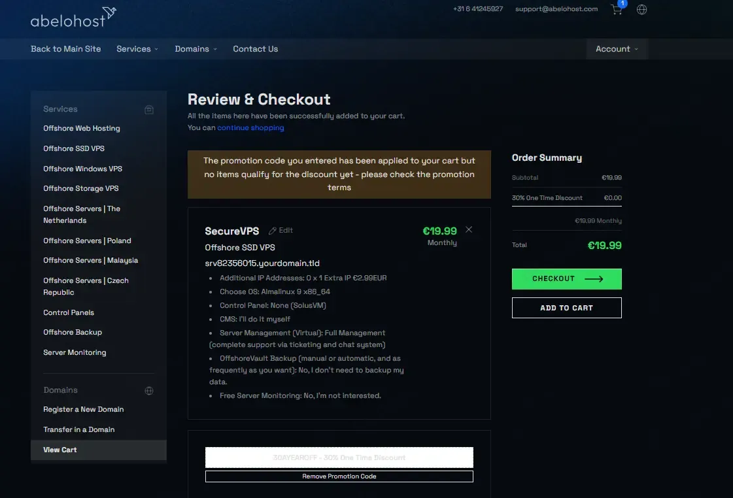Click Transfer in a Domain
Screen dimensions: 733x498
point(79,429)
